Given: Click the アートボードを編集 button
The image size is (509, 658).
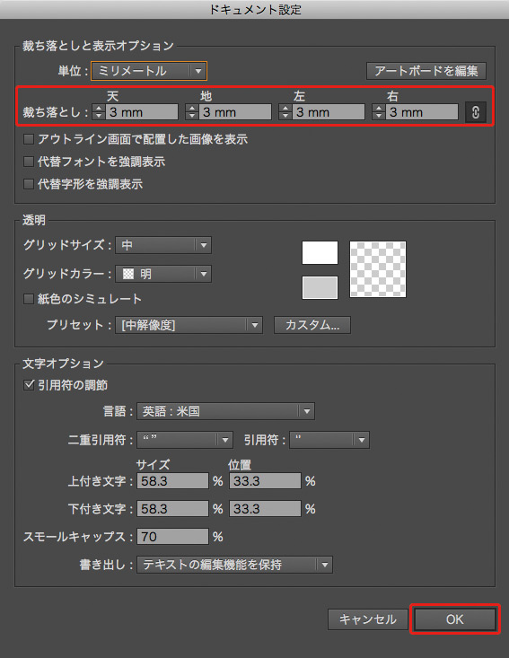Looking at the screenshot, I should (x=426, y=71).
